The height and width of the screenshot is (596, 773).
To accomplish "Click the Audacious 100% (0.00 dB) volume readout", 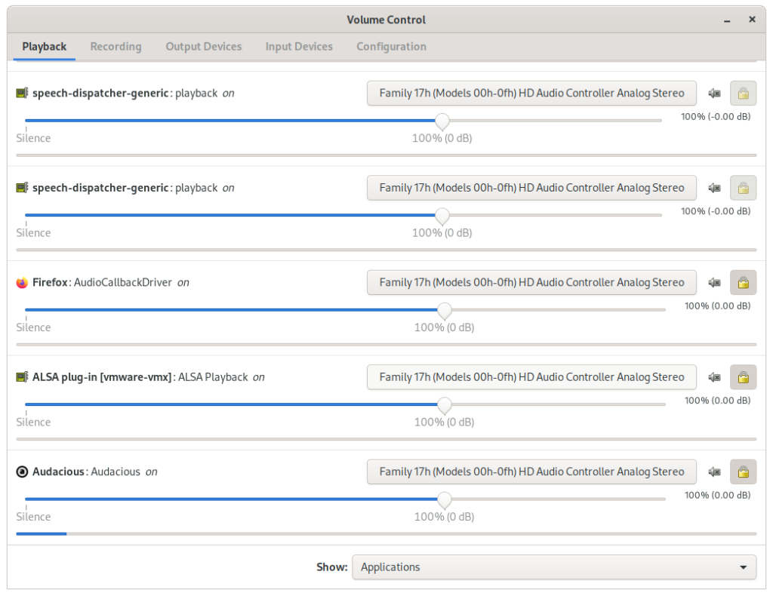I will [717, 495].
